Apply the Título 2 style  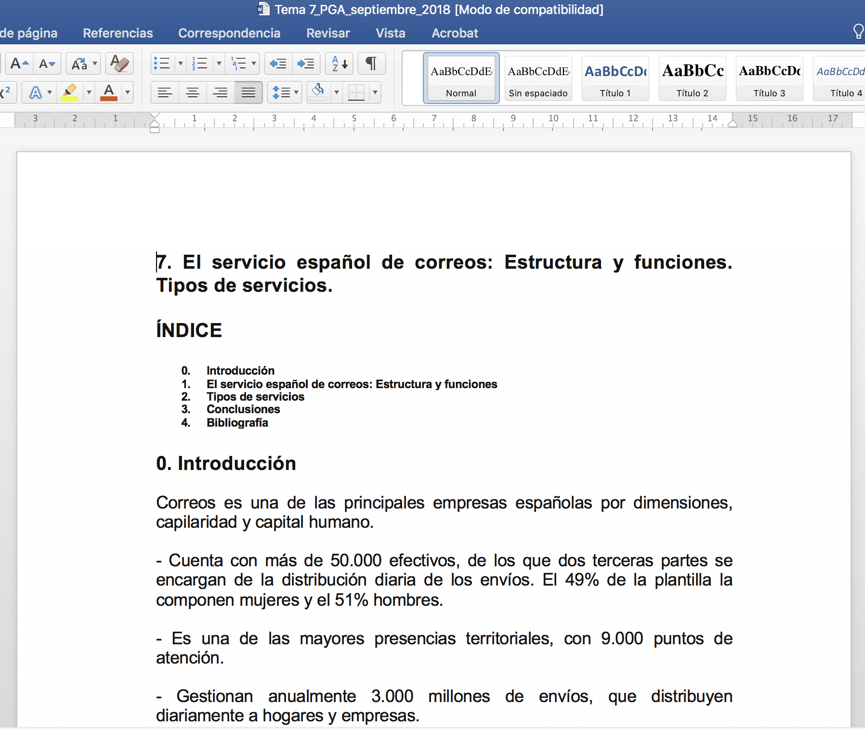(693, 78)
